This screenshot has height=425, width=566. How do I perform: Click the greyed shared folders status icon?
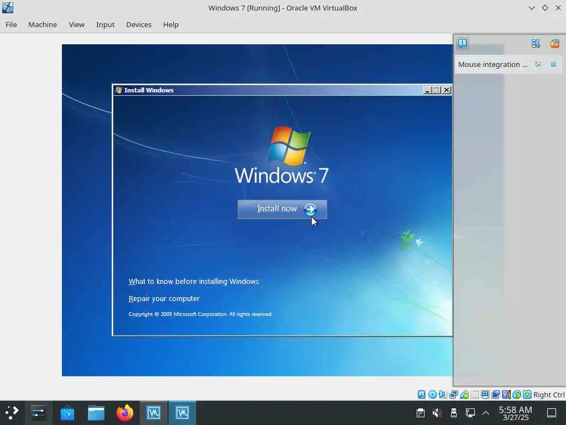coord(475,394)
